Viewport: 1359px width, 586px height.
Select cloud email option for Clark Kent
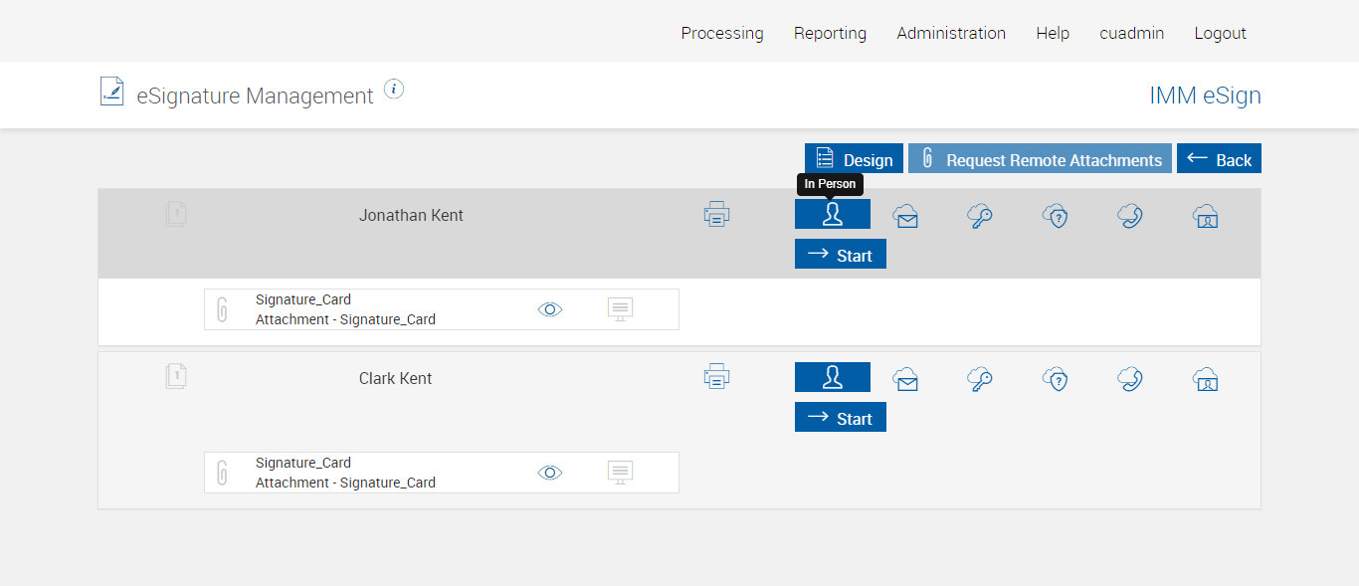point(905,379)
